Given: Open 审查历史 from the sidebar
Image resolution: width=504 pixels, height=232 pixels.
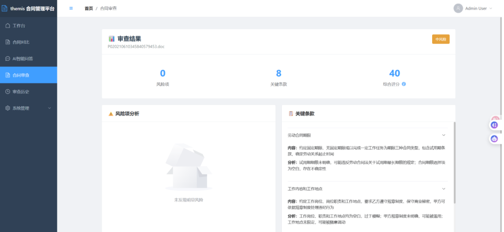Looking at the screenshot, I should [28, 91].
